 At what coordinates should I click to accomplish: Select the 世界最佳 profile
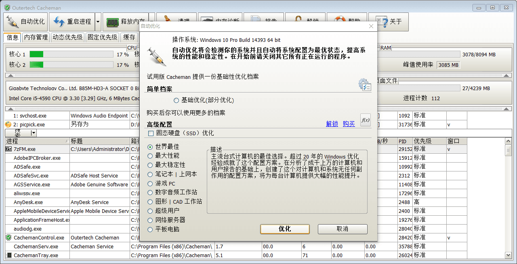pyautogui.click(x=163, y=147)
